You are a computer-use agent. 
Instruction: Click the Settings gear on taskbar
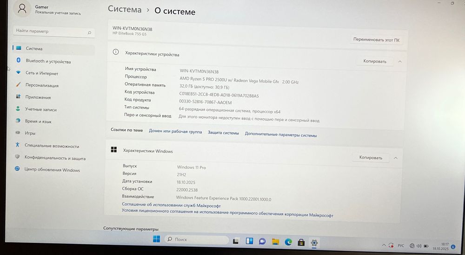coord(314,243)
